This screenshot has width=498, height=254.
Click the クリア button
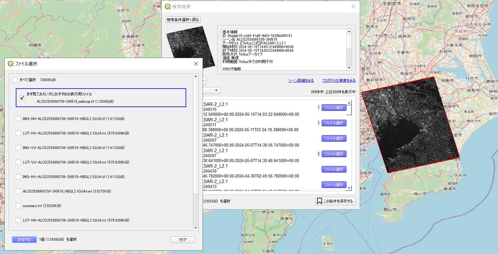pos(183,239)
